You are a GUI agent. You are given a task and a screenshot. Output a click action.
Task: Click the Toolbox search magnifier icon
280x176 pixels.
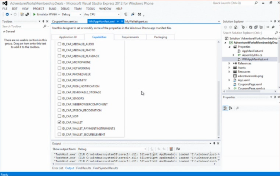pos(45,26)
